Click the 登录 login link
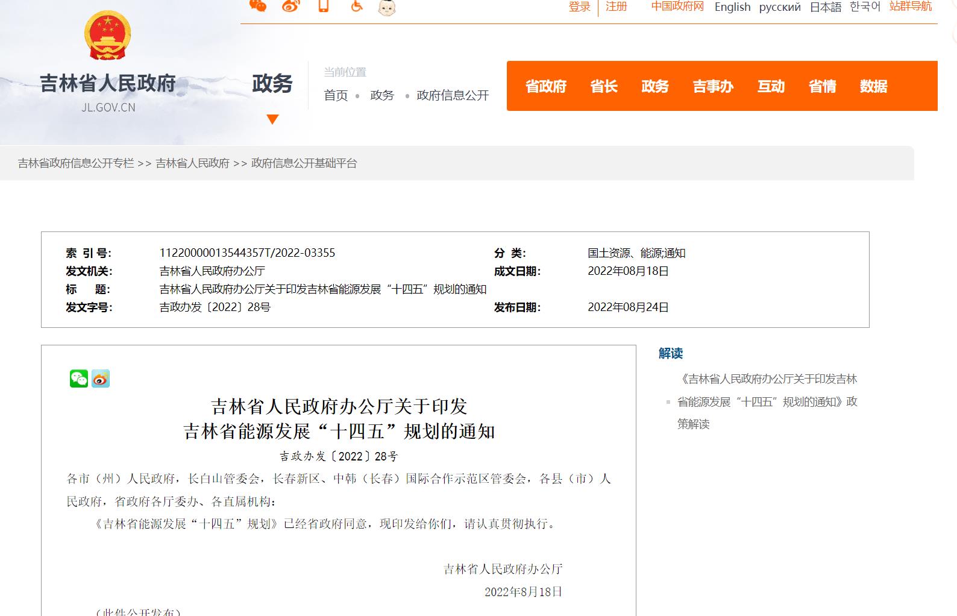Viewport: 957px width, 616px height. 579,7
